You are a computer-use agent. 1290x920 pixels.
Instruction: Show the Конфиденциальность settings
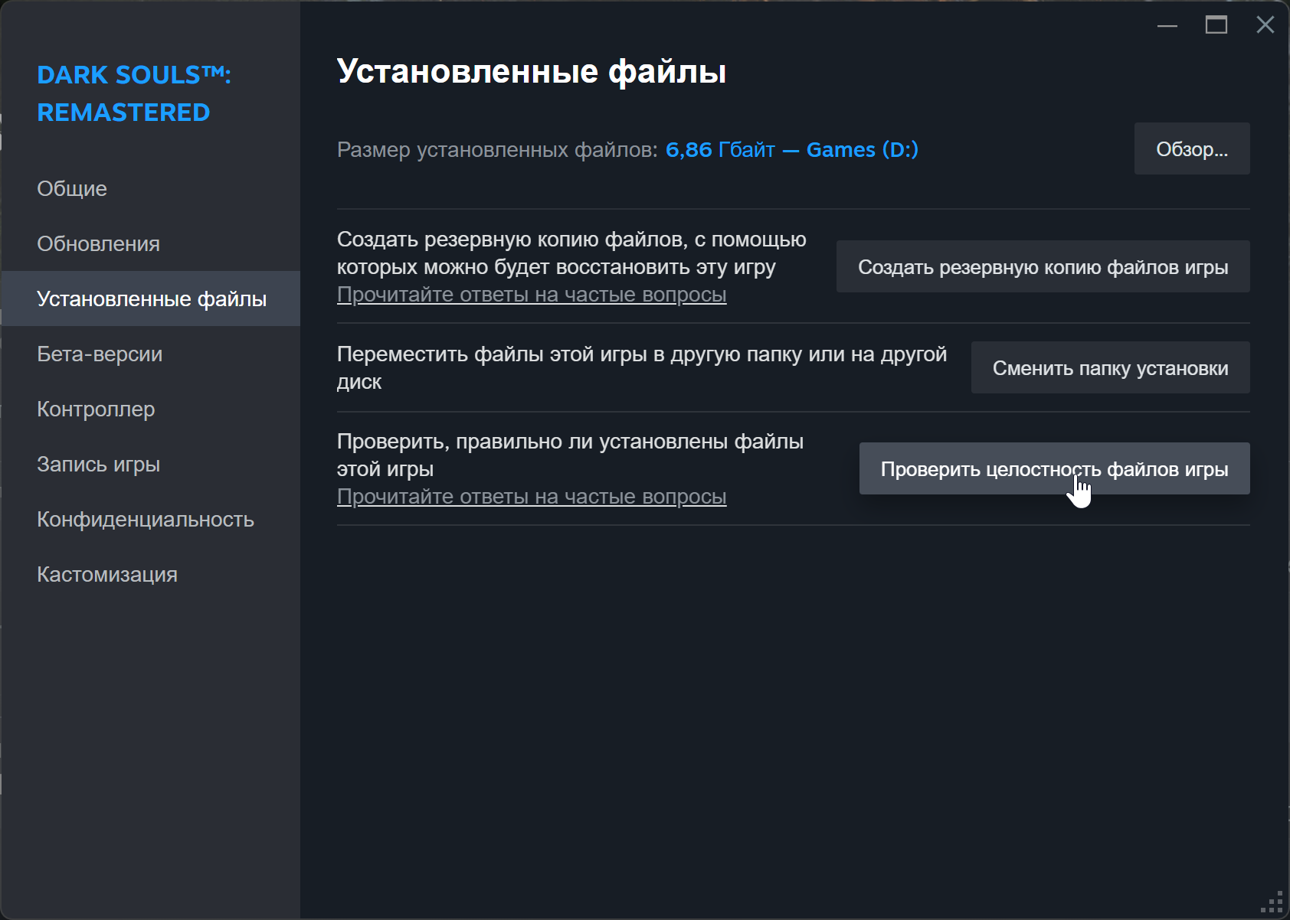click(x=146, y=520)
